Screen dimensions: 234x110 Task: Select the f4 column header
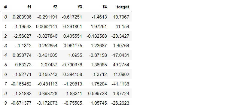tap(105, 7)
